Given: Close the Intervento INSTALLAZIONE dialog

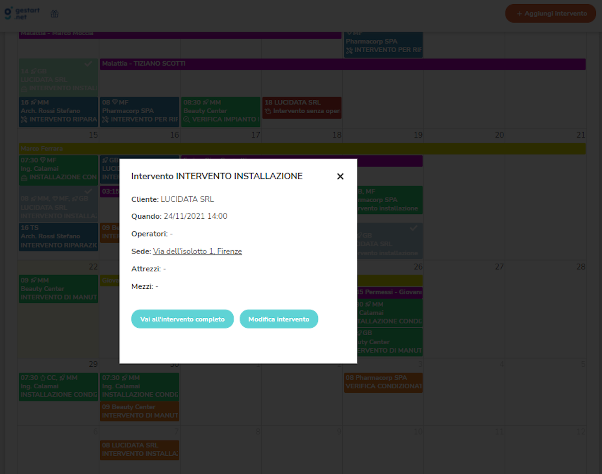Looking at the screenshot, I should click(x=340, y=176).
